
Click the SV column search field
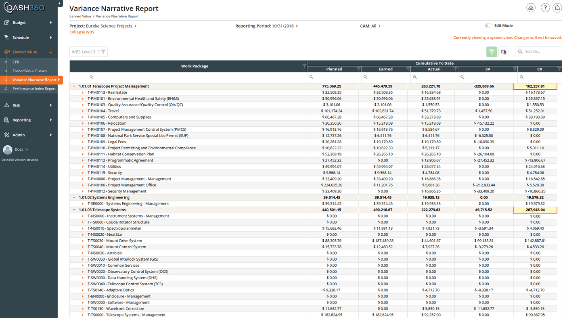(488, 77)
